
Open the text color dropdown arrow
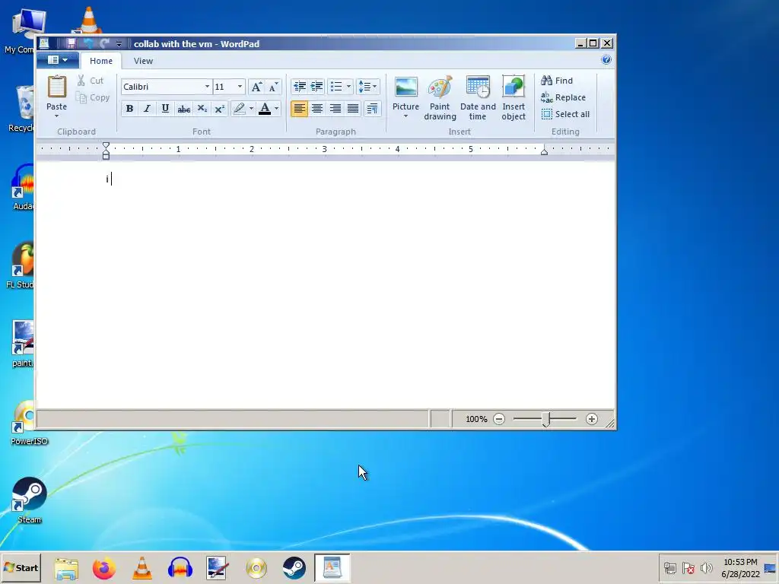pyautogui.click(x=277, y=108)
